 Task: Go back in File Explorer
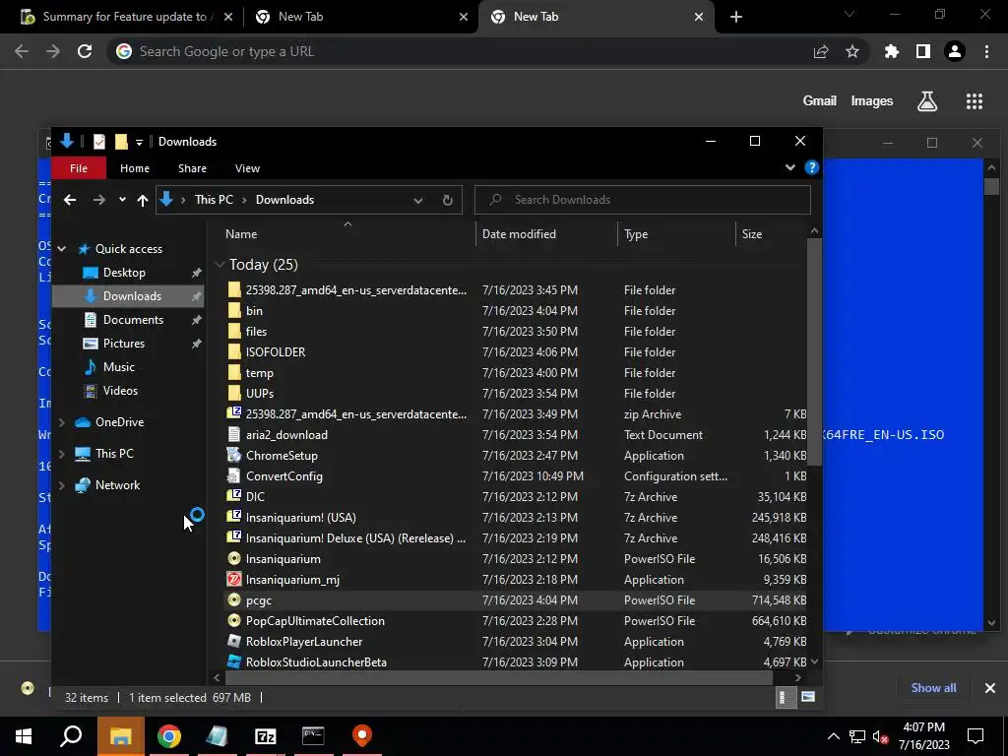pyautogui.click(x=70, y=200)
